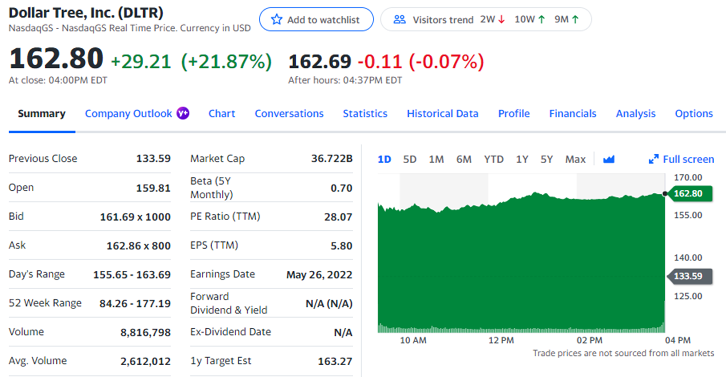This screenshot has height=377, width=726.
Task: Click the full screen expand arrows icon
Action: tap(653, 159)
